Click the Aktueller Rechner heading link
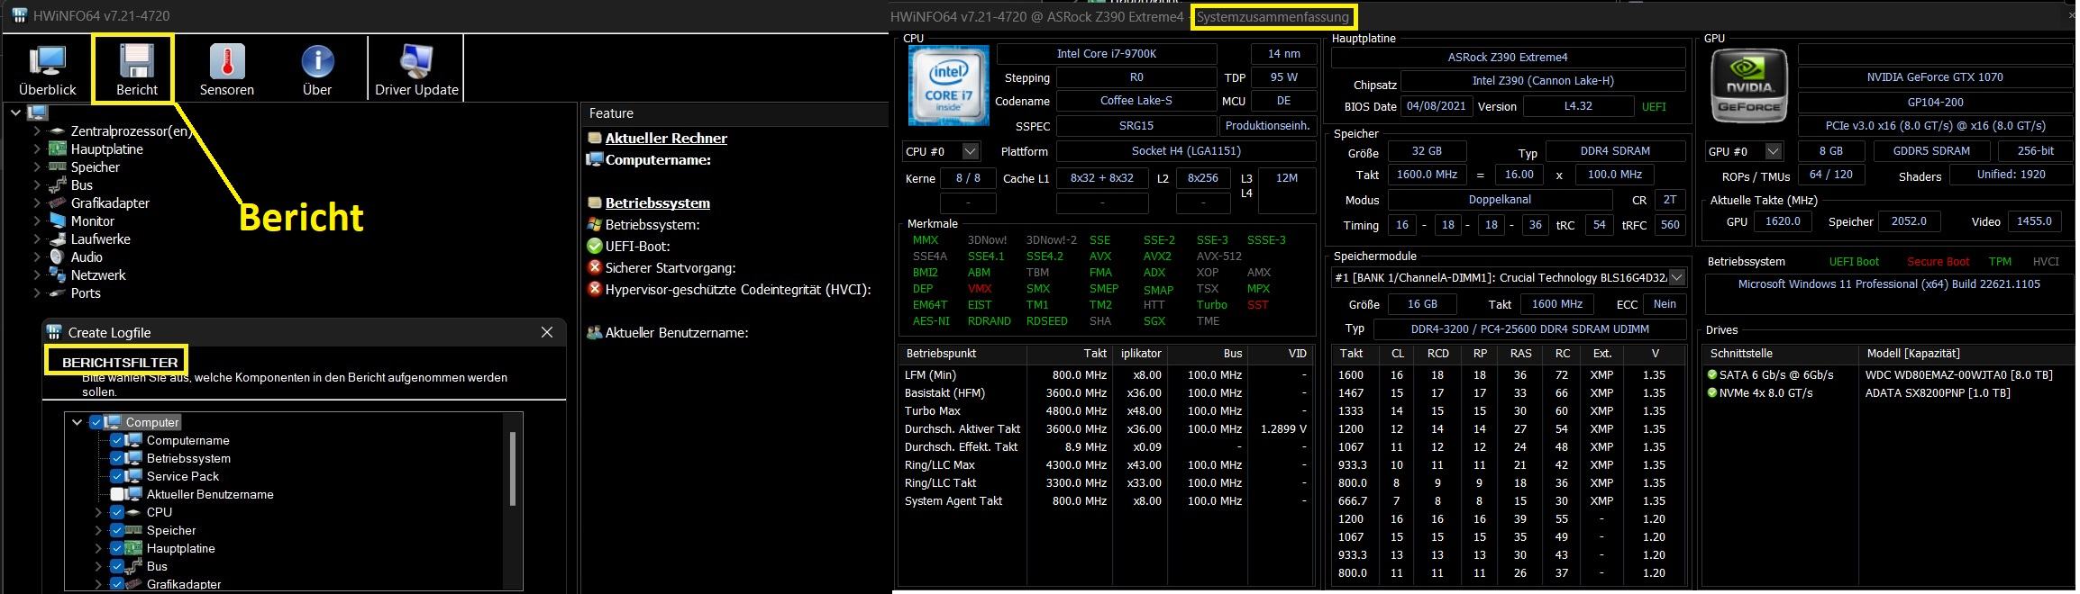The height and width of the screenshot is (594, 2080). coord(666,138)
